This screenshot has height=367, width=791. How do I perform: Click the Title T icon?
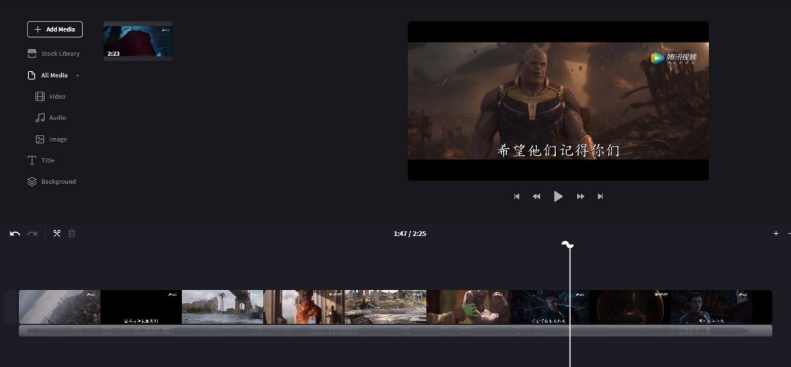32,160
